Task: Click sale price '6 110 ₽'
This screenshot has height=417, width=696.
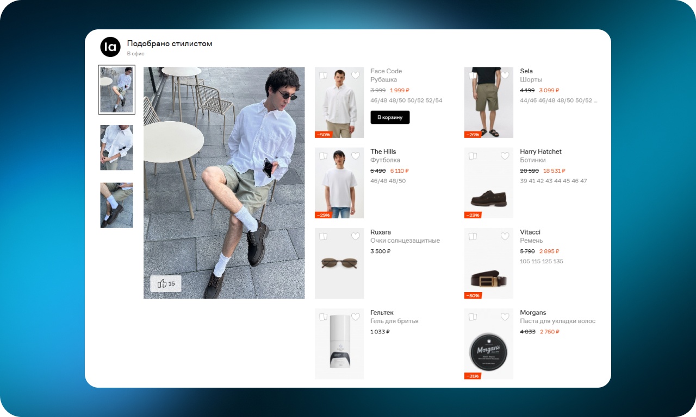Action: click(x=400, y=170)
